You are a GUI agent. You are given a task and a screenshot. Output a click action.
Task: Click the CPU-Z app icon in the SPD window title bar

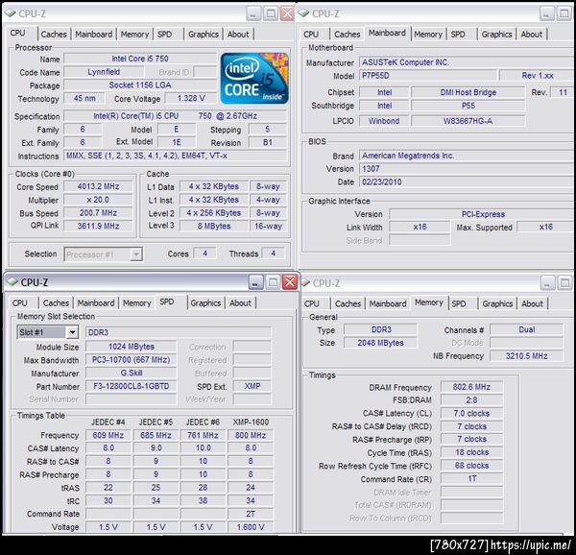tap(12, 282)
